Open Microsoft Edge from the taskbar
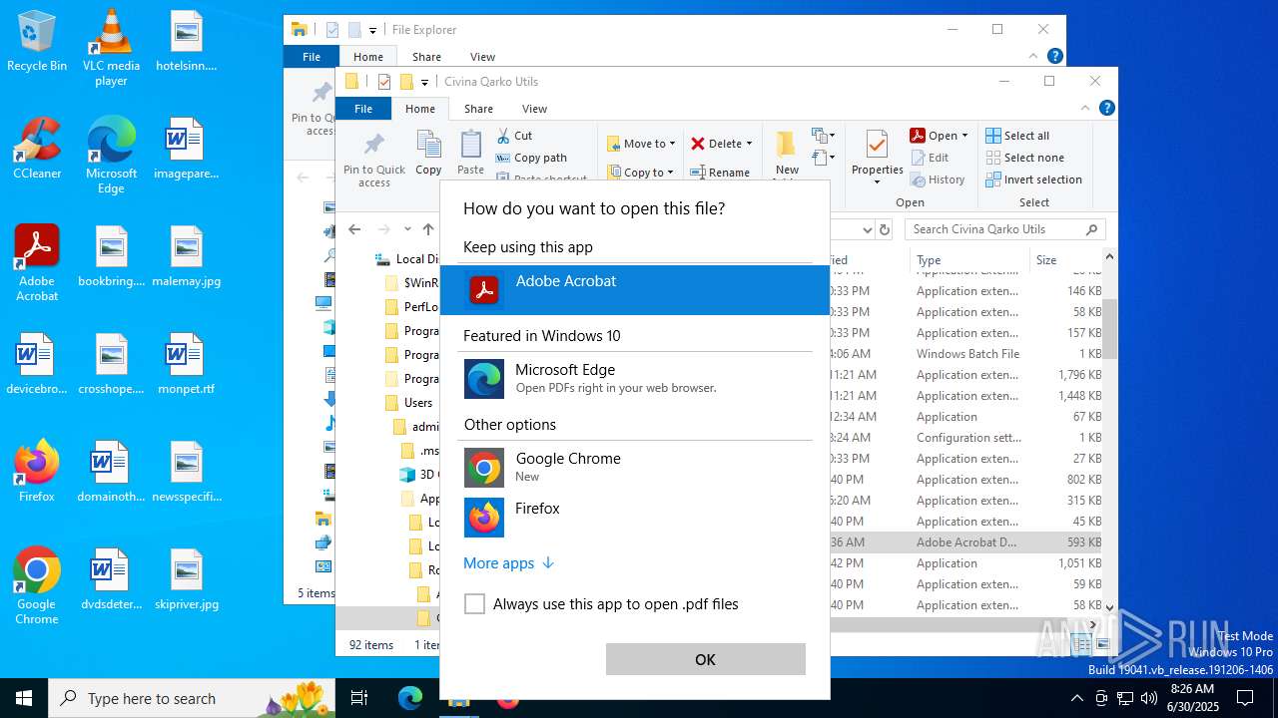The width and height of the screenshot is (1278, 718). (x=410, y=698)
